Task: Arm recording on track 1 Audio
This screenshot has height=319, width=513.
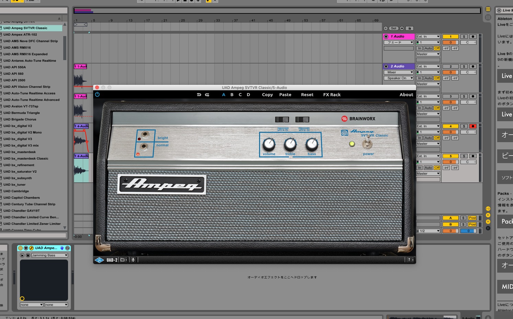Action: pos(473,37)
